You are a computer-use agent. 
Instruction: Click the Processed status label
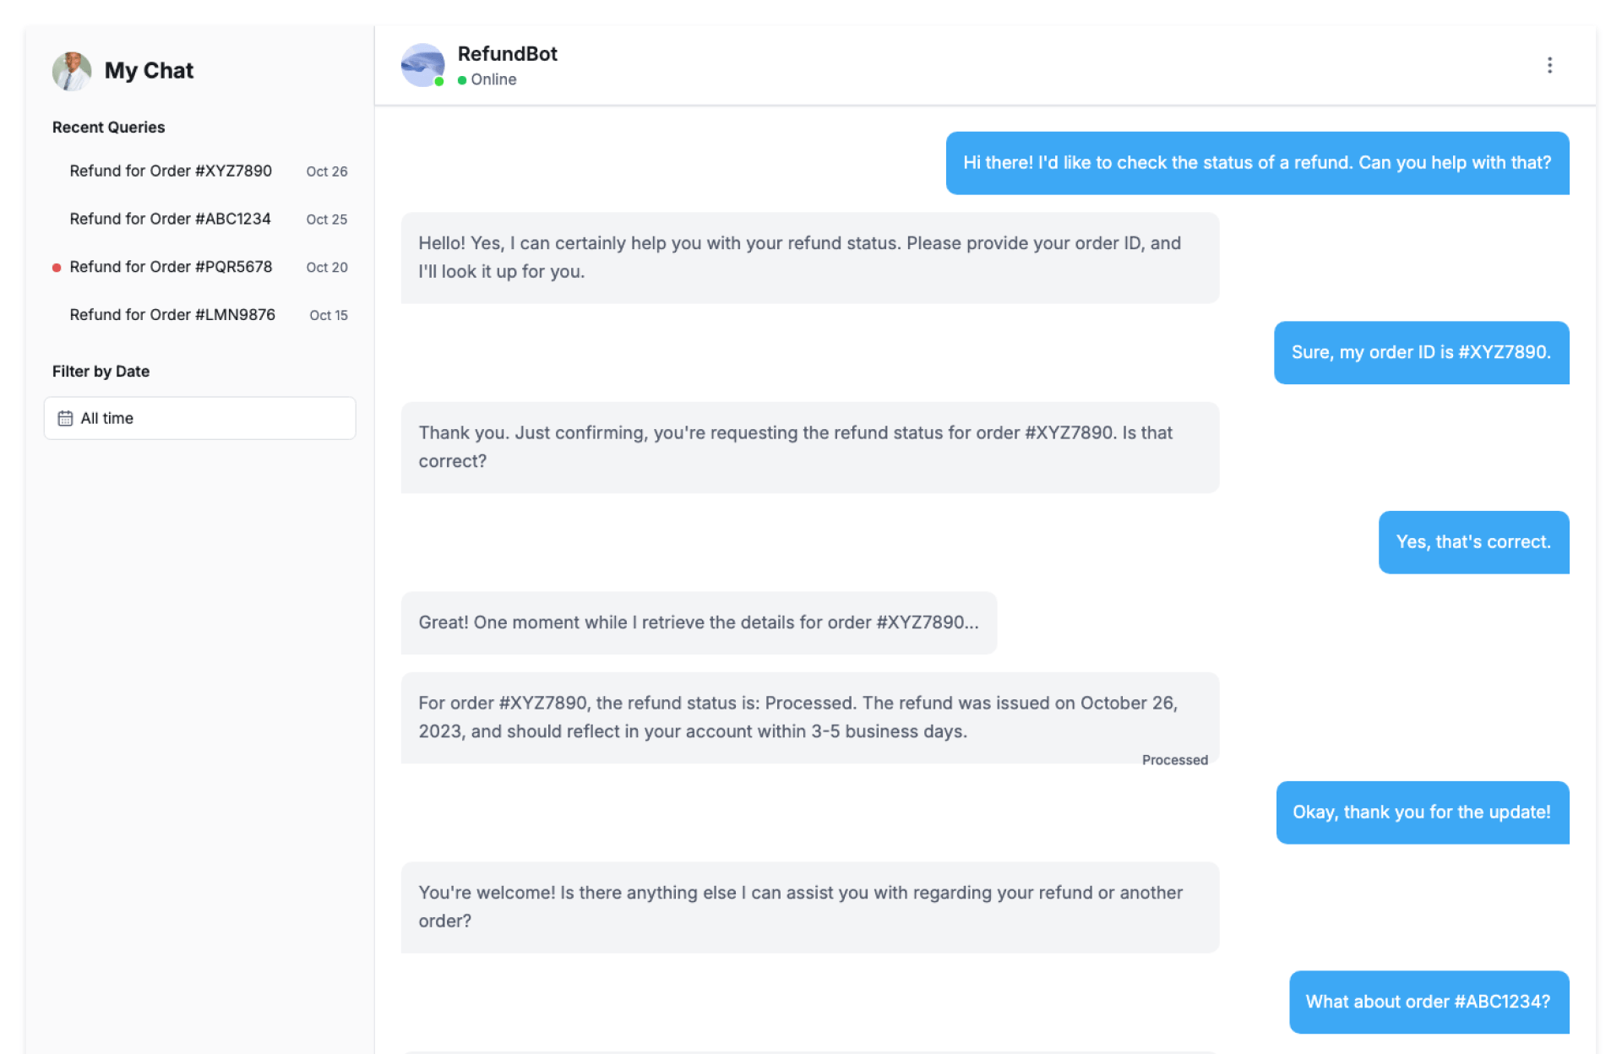tap(1174, 760)
